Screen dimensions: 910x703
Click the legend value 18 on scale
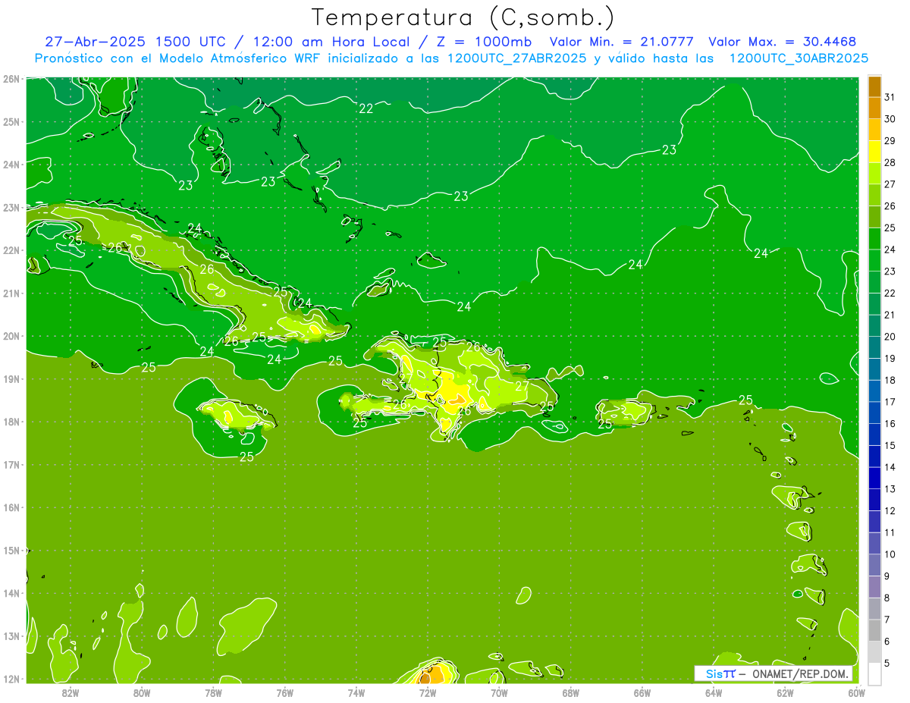890,380
